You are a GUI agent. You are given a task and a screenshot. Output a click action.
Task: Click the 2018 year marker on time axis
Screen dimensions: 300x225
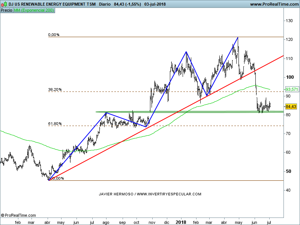point(181,222)
